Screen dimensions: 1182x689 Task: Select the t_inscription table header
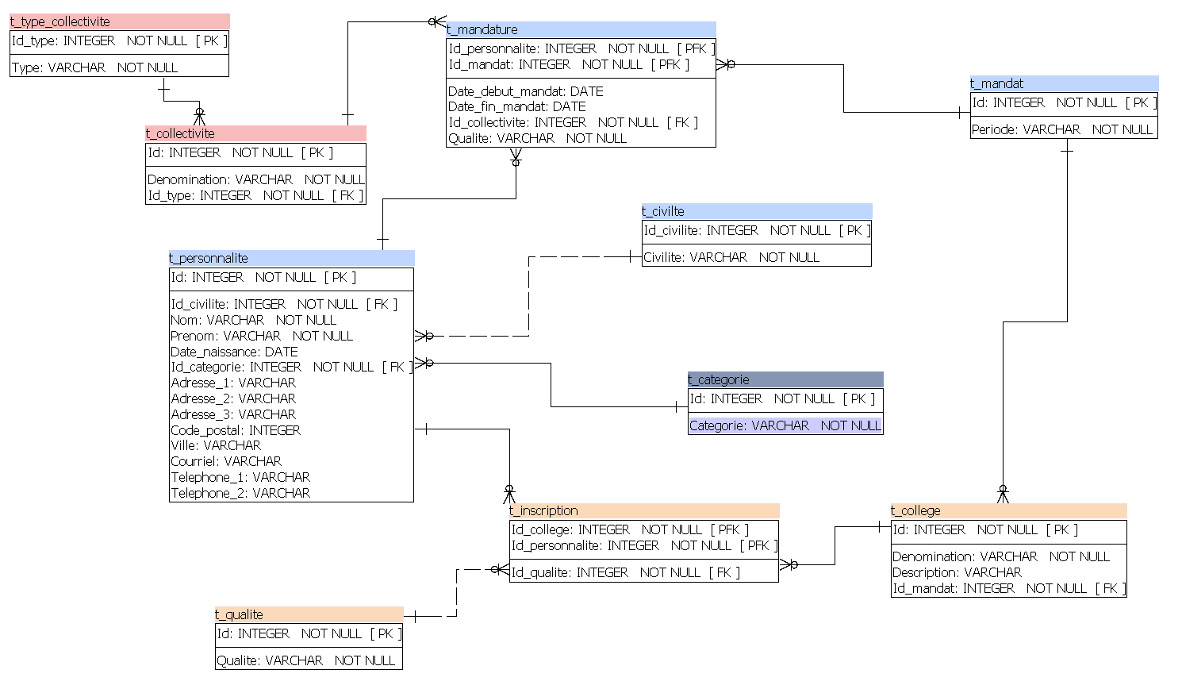644,510
